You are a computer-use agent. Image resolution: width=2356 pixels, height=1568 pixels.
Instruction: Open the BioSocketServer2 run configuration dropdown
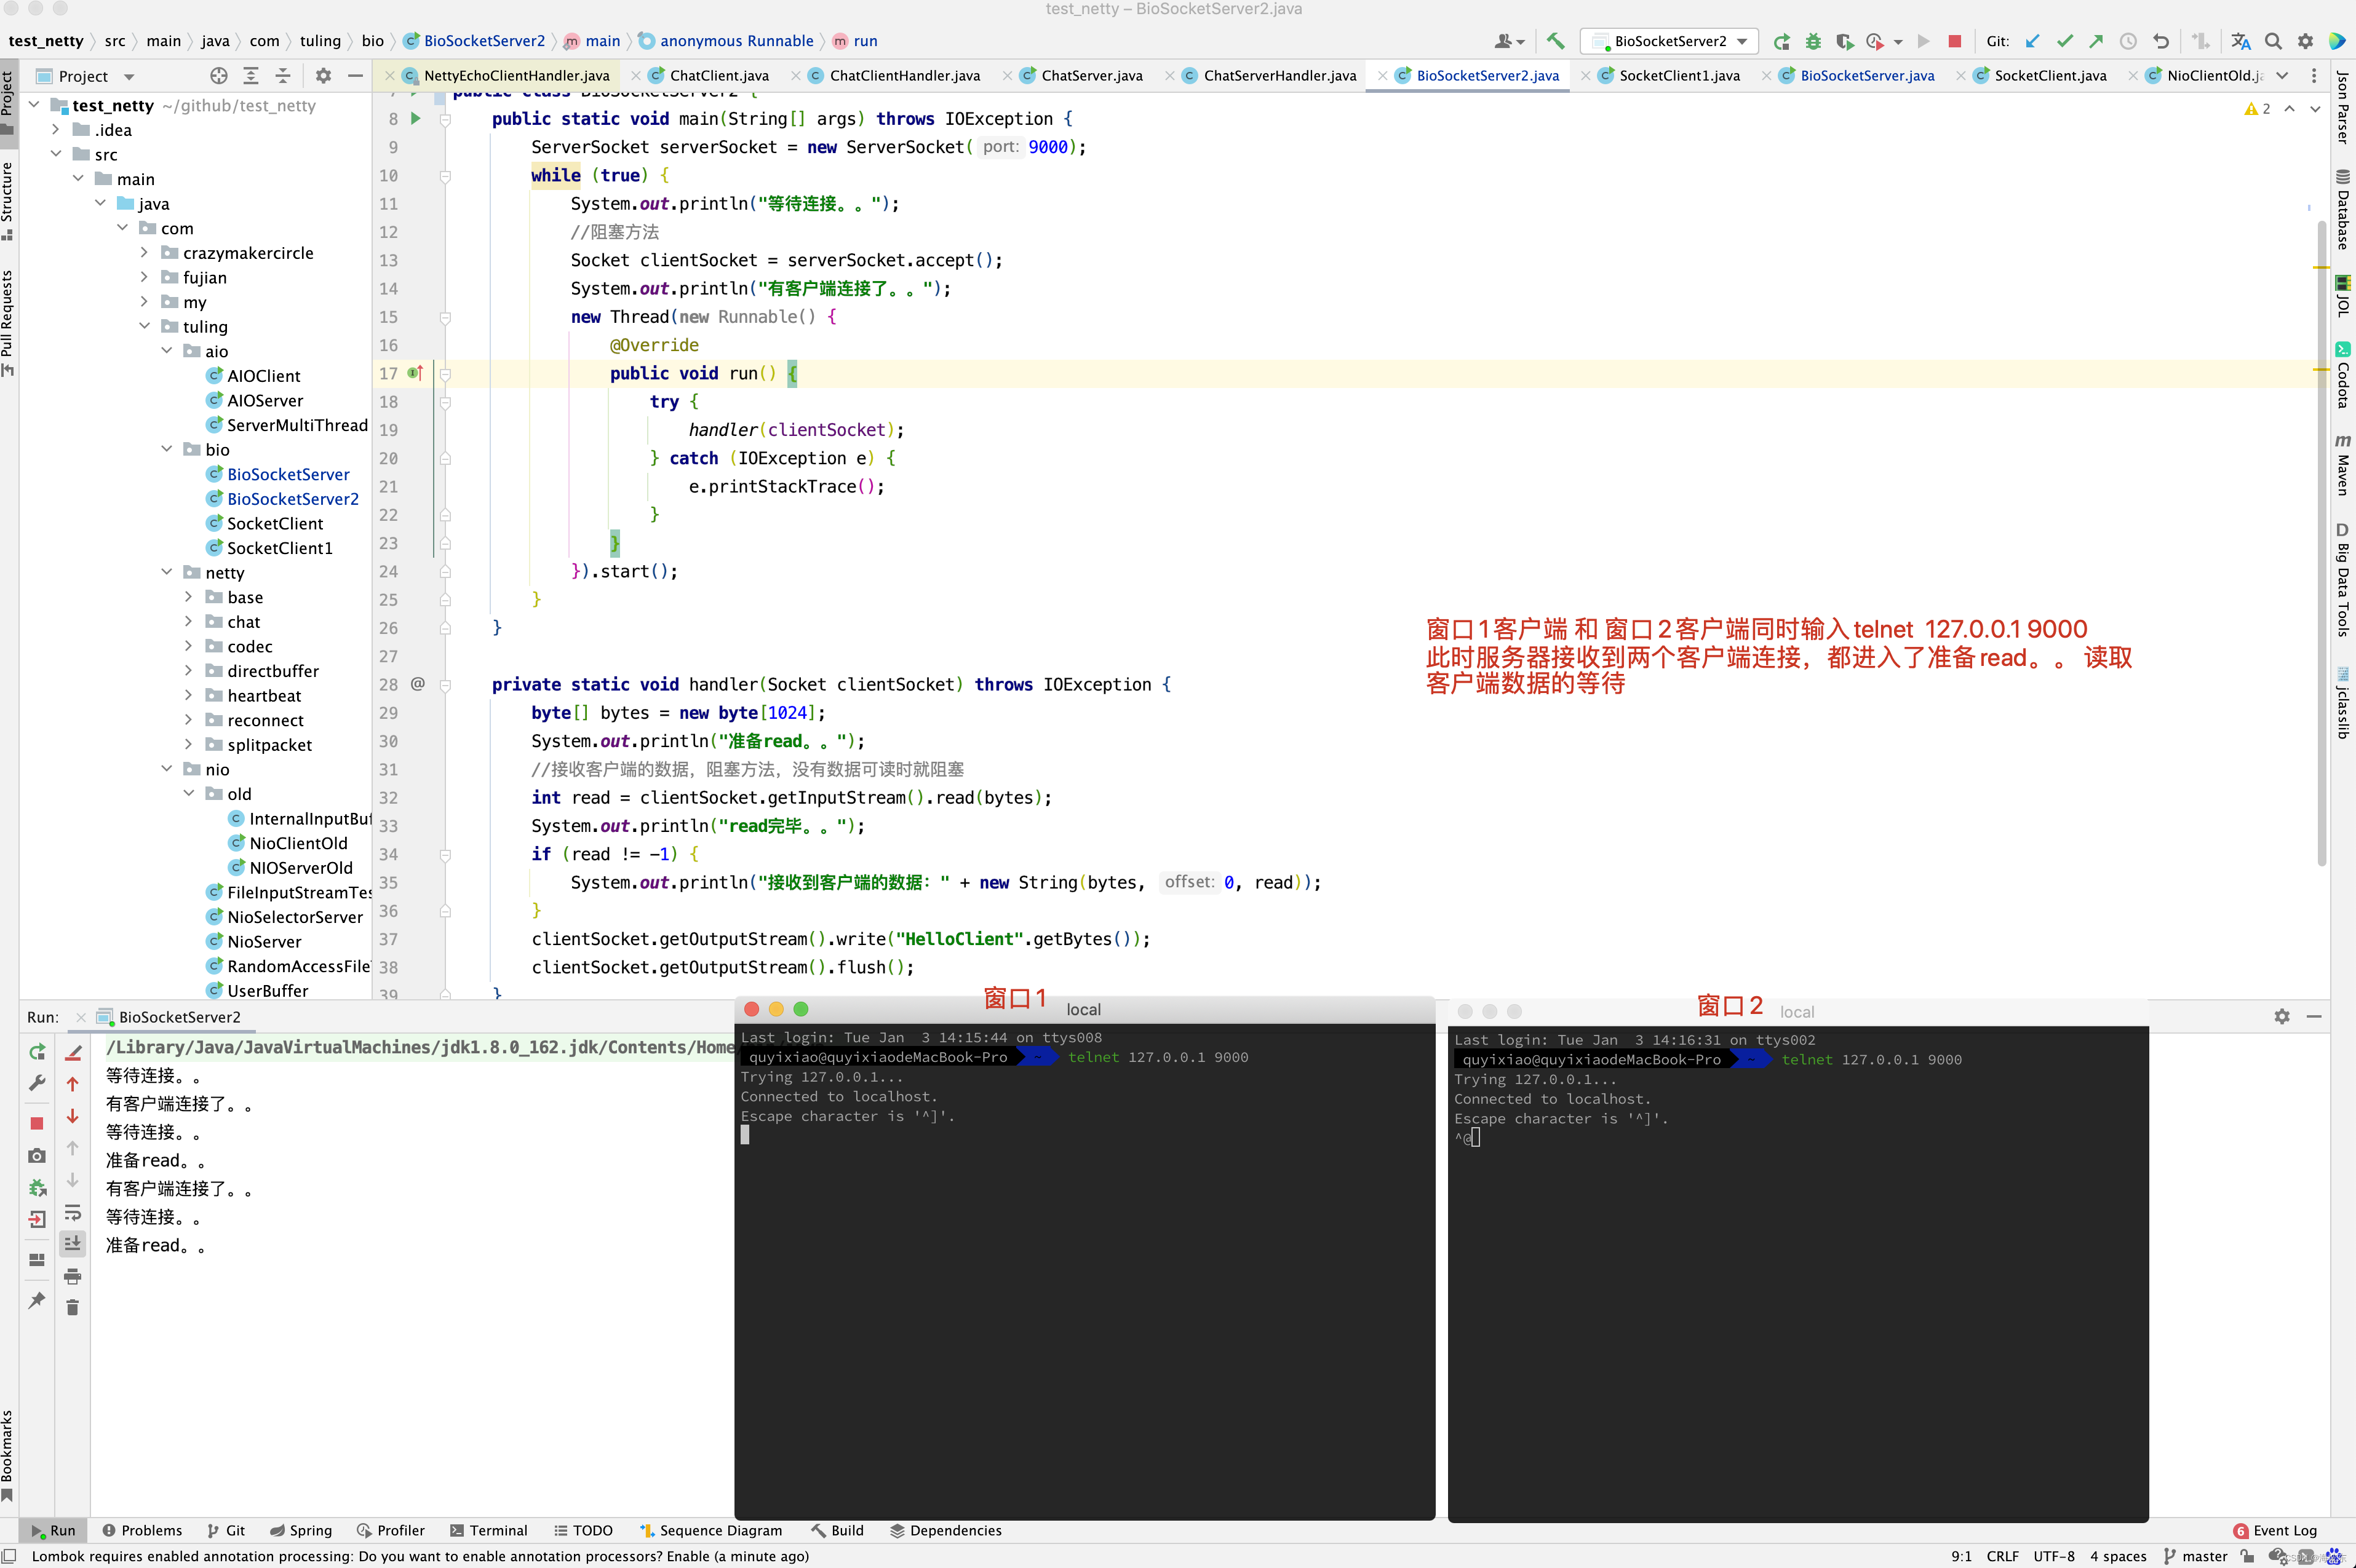pos(1669,41)
